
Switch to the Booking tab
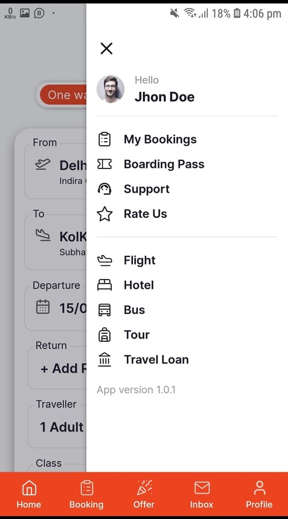[x=86, y=495]
